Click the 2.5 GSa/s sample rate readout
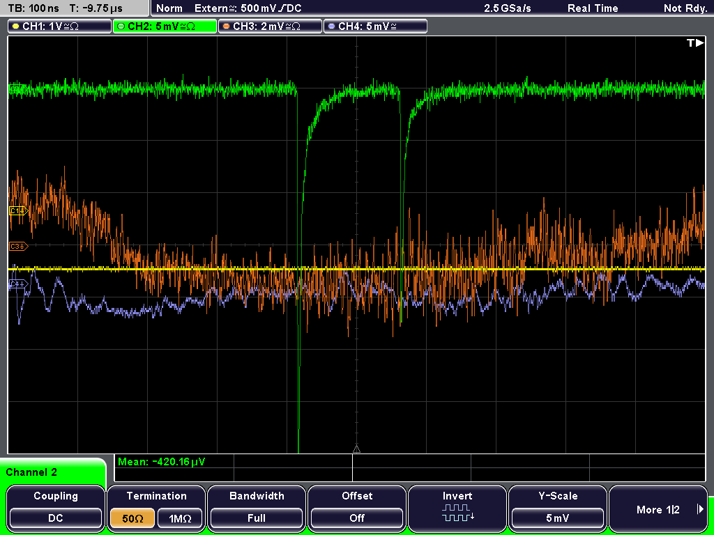 [508, 8]
